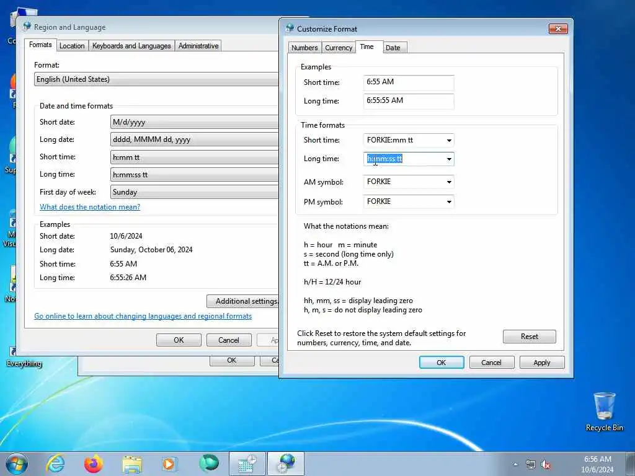Open the First day of week Sunday combo box
The height and width of the screenshot is (476, 635).
click(x=194, y=192)
